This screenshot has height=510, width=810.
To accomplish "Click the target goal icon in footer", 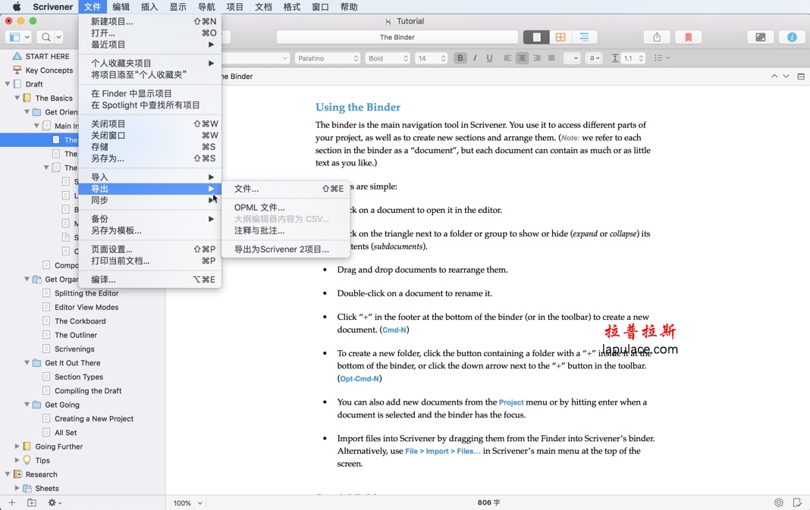I will coord(778,502).
